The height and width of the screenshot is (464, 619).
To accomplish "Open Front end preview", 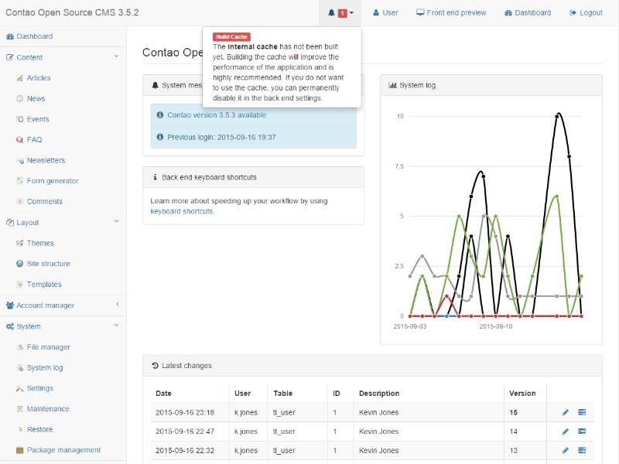I will tap(451, 13).
